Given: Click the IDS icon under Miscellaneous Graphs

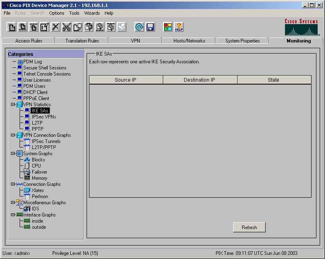Looking at the screenshot, I should 27,209.
